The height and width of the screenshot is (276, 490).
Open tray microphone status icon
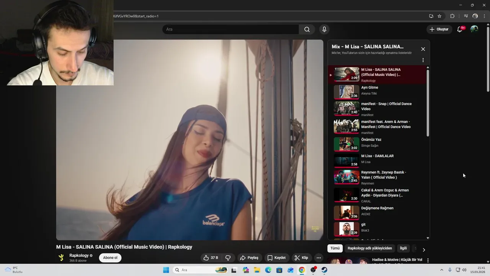tap(450, 270)
